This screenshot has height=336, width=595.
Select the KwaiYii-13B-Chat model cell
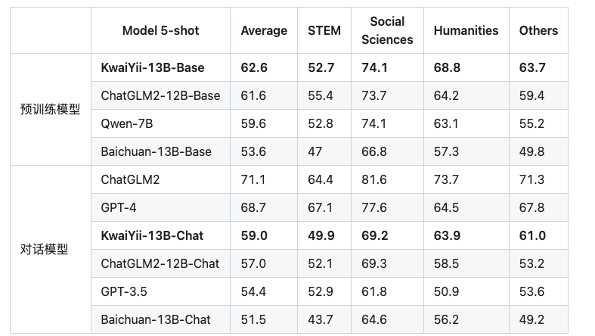160,236
